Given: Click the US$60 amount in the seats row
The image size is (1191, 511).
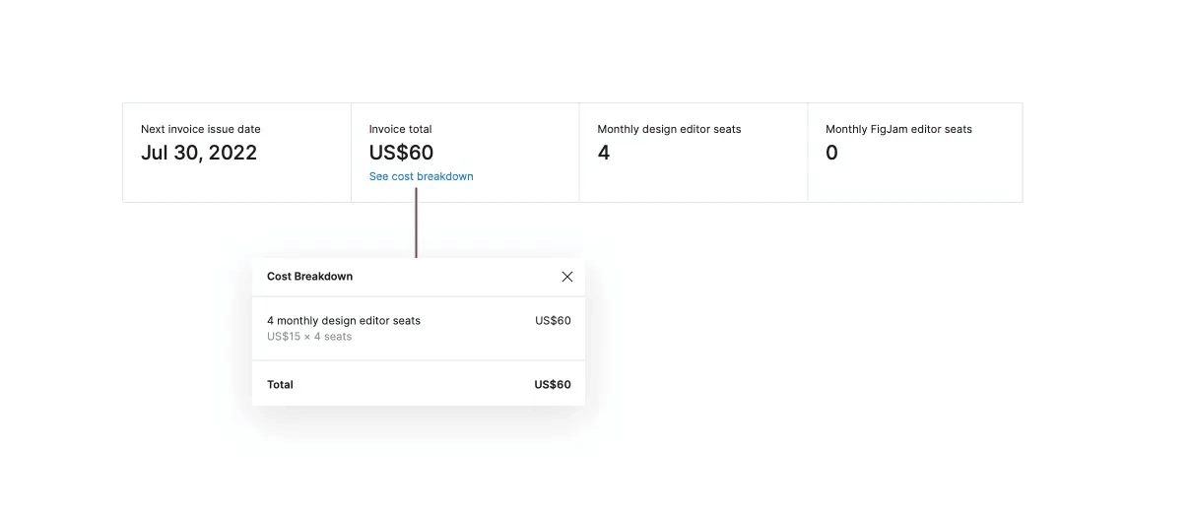Looking at the screenshot, I should (553, 320).
